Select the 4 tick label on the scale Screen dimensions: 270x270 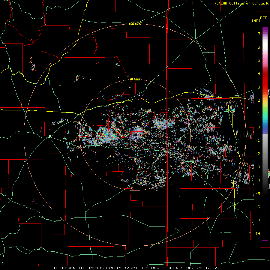[x=259, y=74]
